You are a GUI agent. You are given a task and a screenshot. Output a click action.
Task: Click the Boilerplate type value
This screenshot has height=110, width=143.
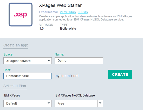pos(68,29)
